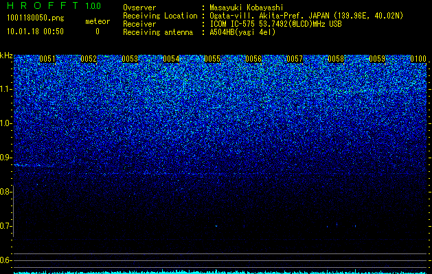Click time marker 0054
Screen dimensions: 432x274
pyautogui.click(x=171, y=59)
